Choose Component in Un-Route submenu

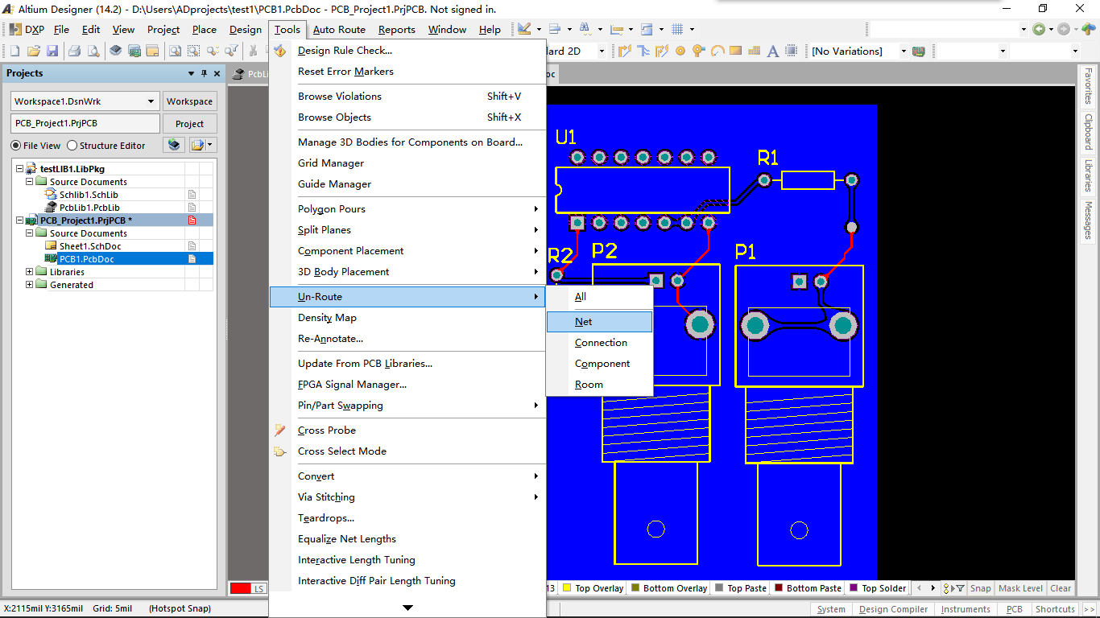599,364
